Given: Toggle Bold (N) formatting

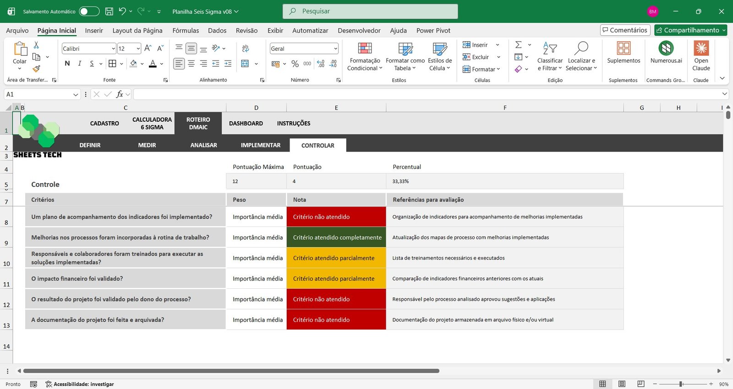Looking at the screenshot, I should 67,64.
